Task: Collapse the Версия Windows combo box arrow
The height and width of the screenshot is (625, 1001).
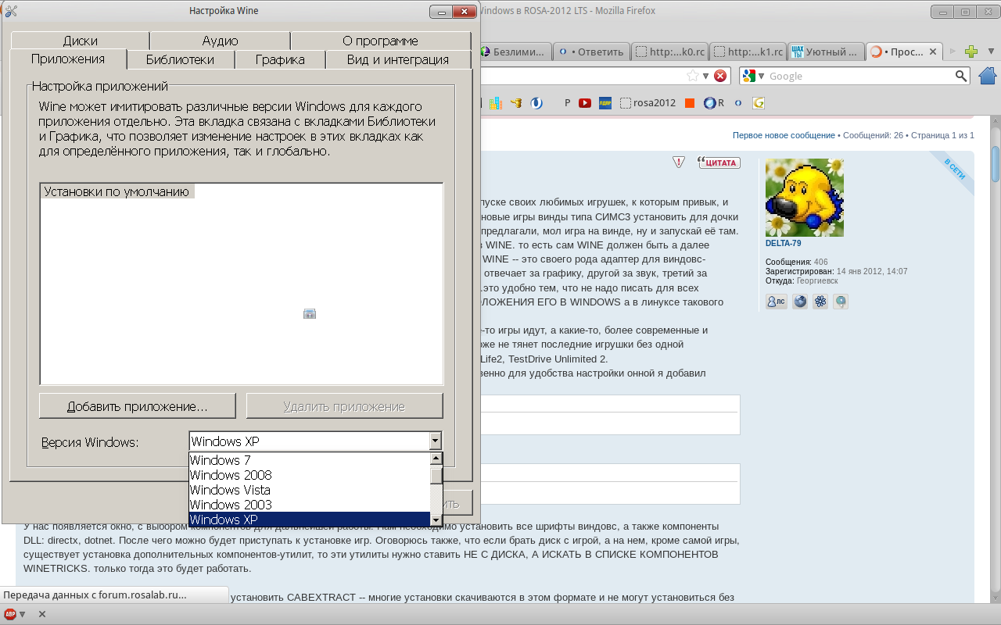Action: tap(436, 441)
